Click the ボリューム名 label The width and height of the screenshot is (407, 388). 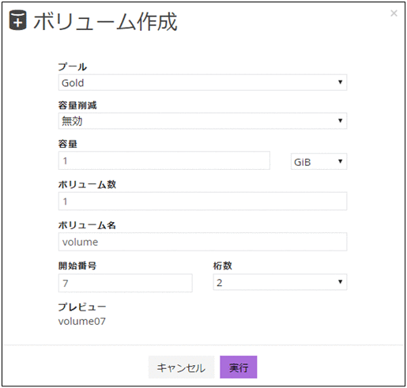(x=87, y=225)
